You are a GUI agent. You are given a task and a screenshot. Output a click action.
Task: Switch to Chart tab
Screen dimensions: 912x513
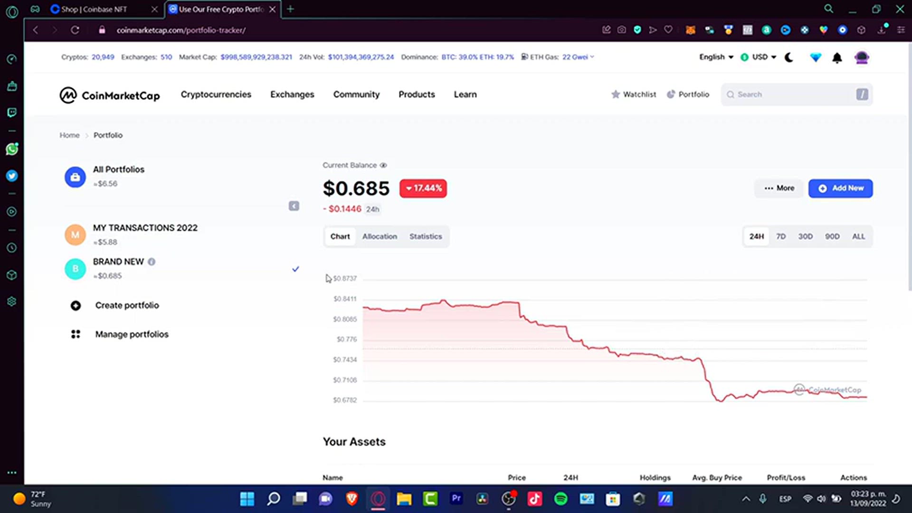click(340, 237)
